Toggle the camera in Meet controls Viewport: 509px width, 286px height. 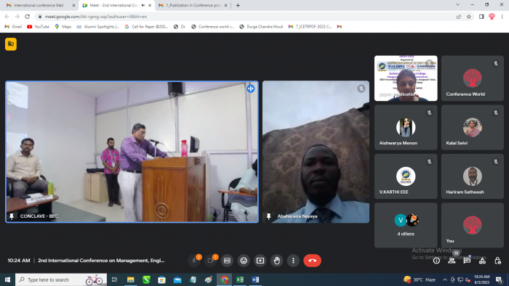(210, 261)
